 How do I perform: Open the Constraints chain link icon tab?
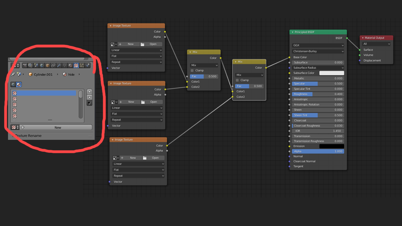tap(53, 65)
